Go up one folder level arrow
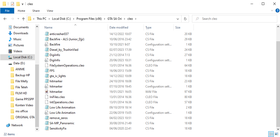 tap(23, 18)
